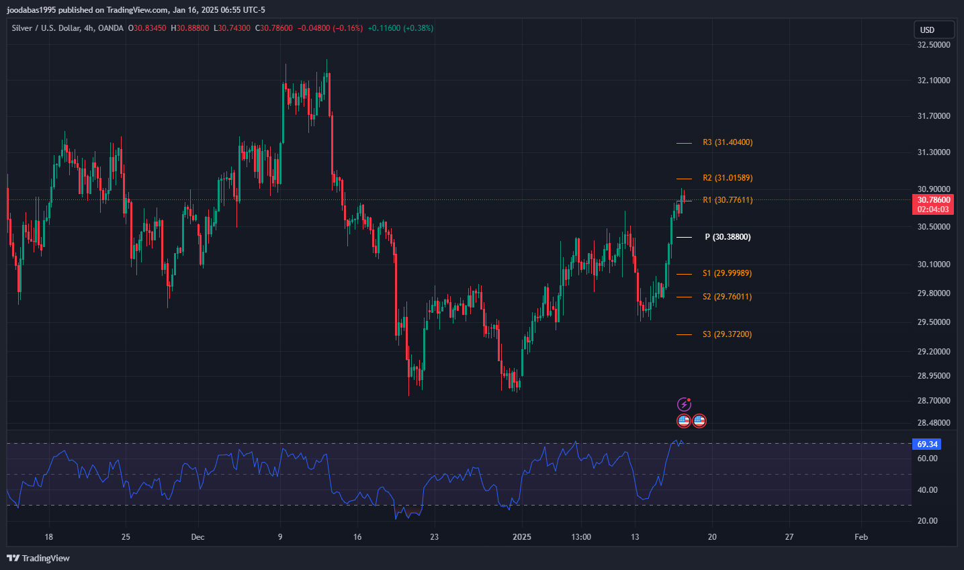
Task: Click the 29.20000 price axis label
Action: click(934, 352)
